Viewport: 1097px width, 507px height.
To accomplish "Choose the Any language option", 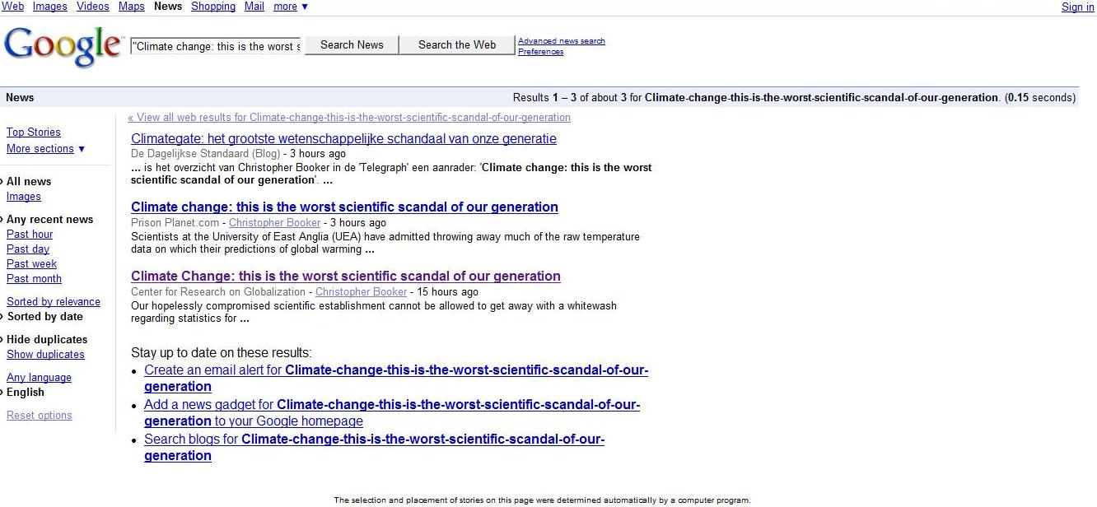I will pyautogui.click(x=39, y=378).
